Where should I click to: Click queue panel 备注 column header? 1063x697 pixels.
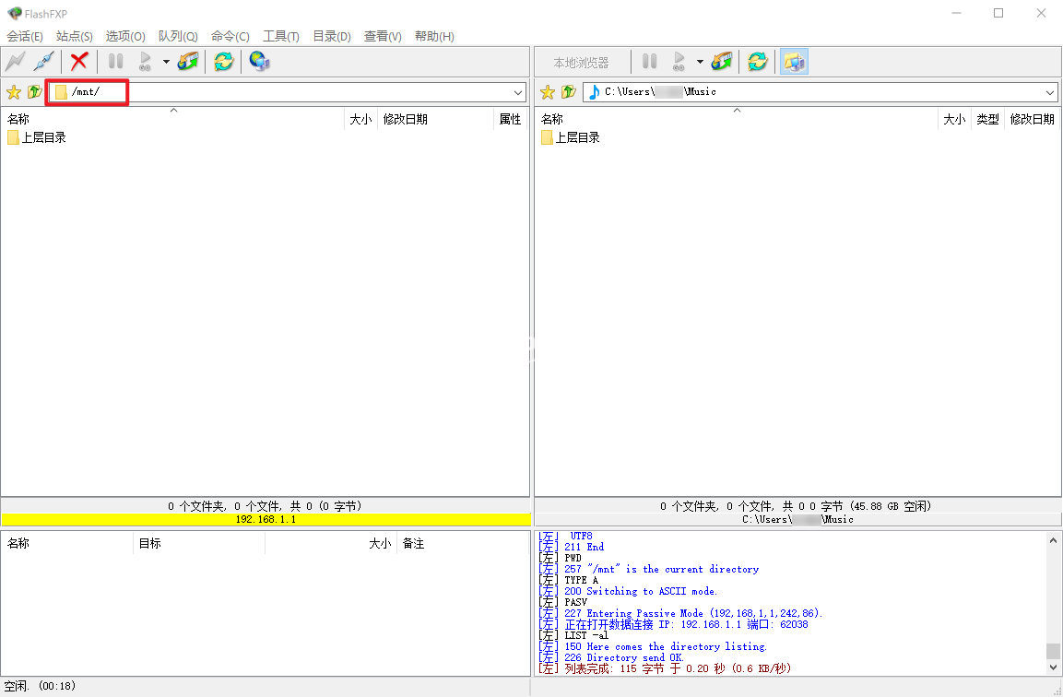[462, 544]
